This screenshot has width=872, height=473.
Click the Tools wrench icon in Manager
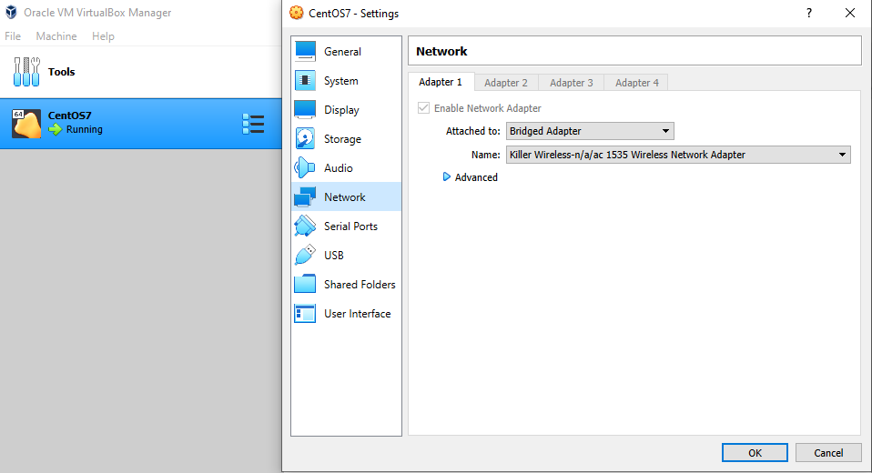(26, 72)
